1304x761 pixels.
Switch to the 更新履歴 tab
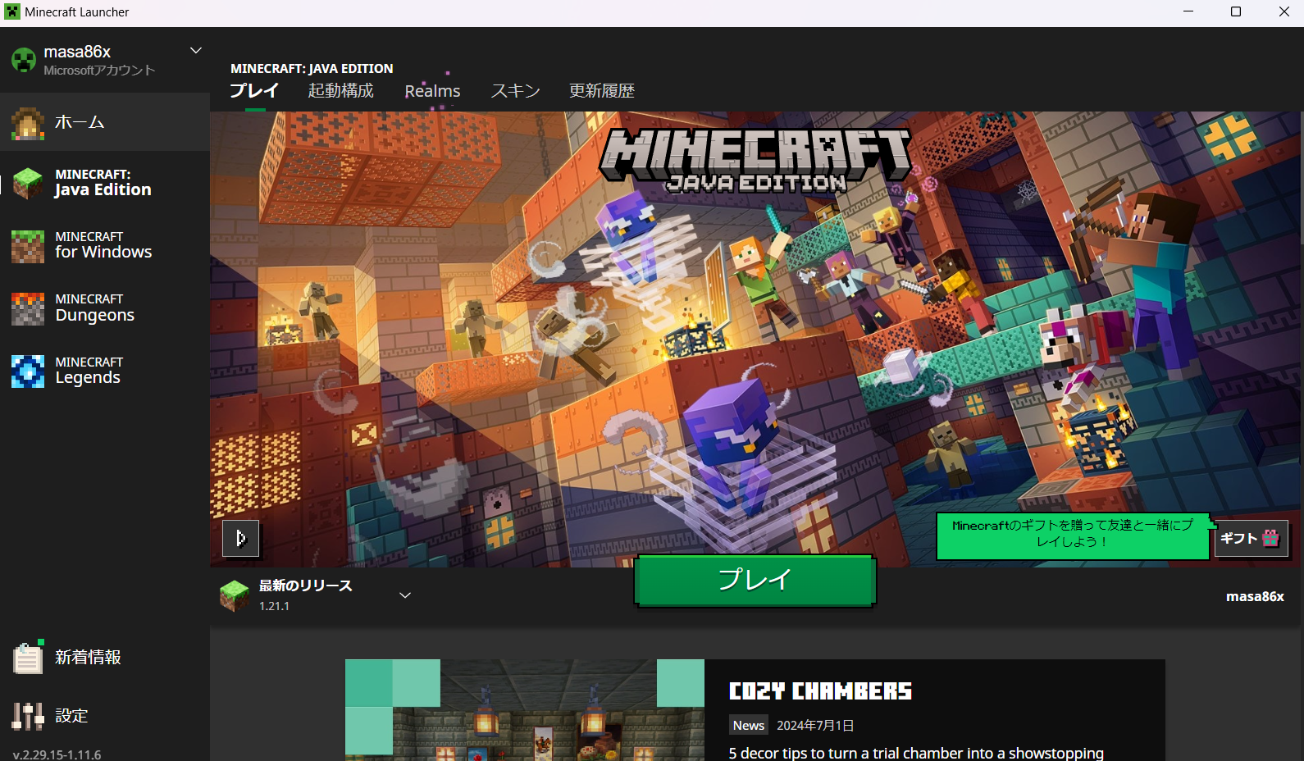point(602,91)
